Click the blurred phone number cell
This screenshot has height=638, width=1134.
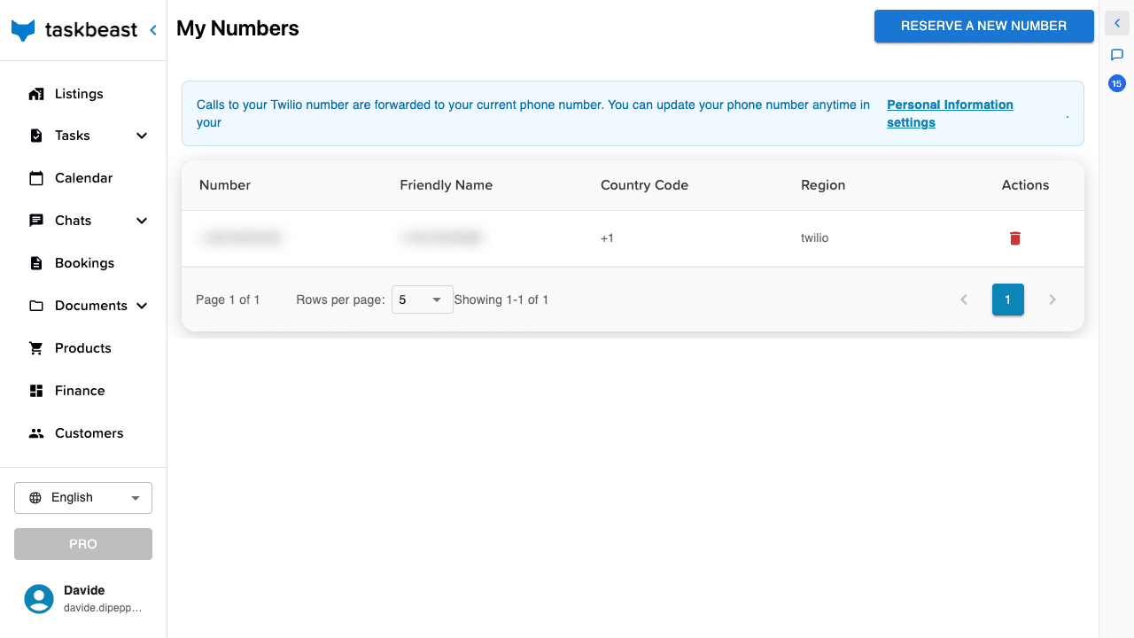tap(241, 237)
